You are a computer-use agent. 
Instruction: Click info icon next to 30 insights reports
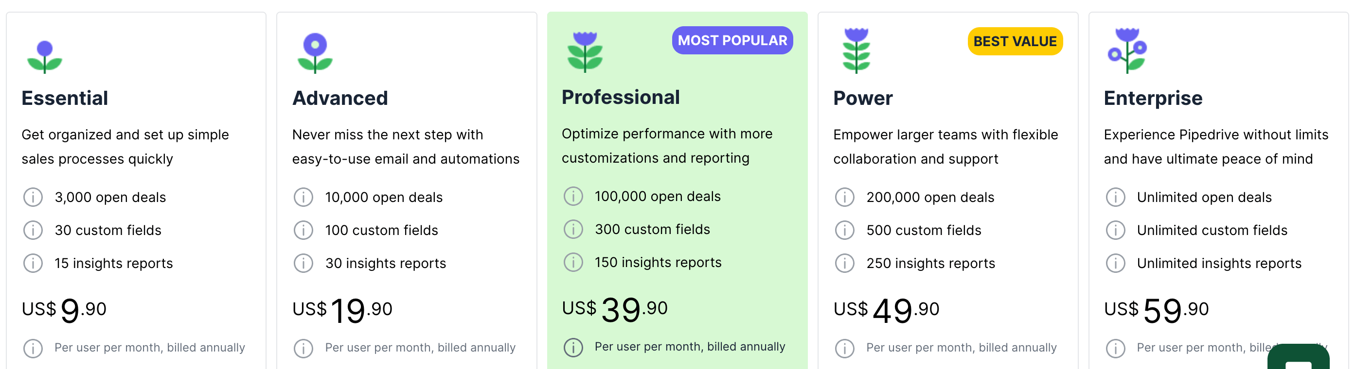point(303,263)
